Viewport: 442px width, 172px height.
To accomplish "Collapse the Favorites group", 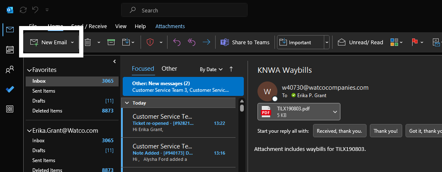I will [x=29, y=70].
